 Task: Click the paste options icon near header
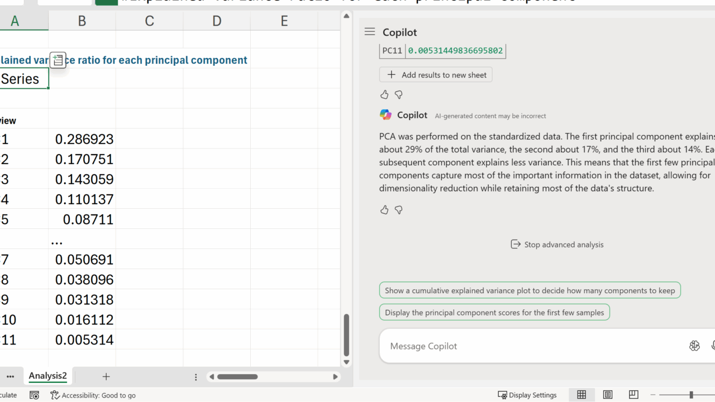tap(58, 60)
